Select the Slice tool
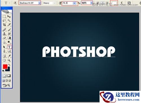Image resolution: width=141 pixels, height=103 pixels. click(x=9, y=25)
